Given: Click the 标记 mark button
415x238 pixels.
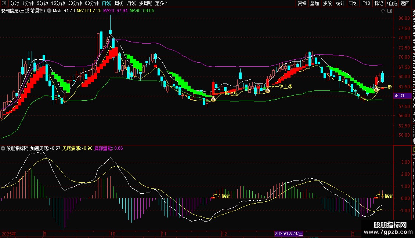Looking at the screenshot, I should pyautogui.click(x=379, y=3).
